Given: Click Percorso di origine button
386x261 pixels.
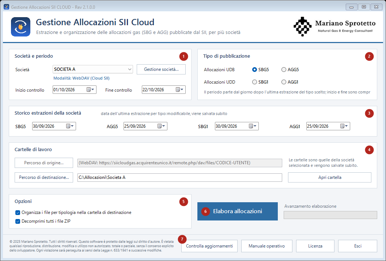Looking at the screenshot, I should tap(44, 163).
